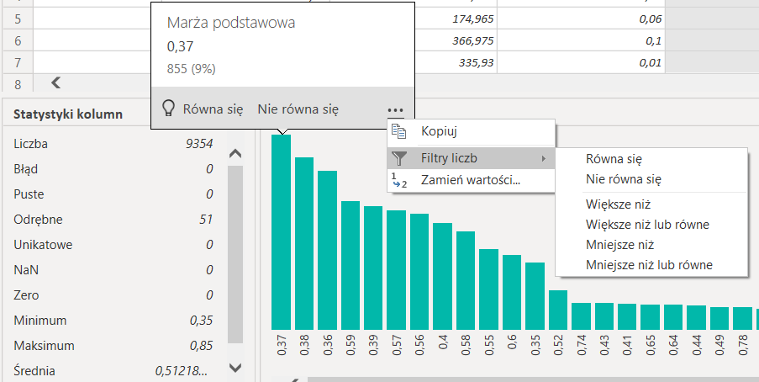Image resolution: width=759 pixels, height=382 pixels.
Task: Select Większe niż lub równe option
Action: (647, 224)
